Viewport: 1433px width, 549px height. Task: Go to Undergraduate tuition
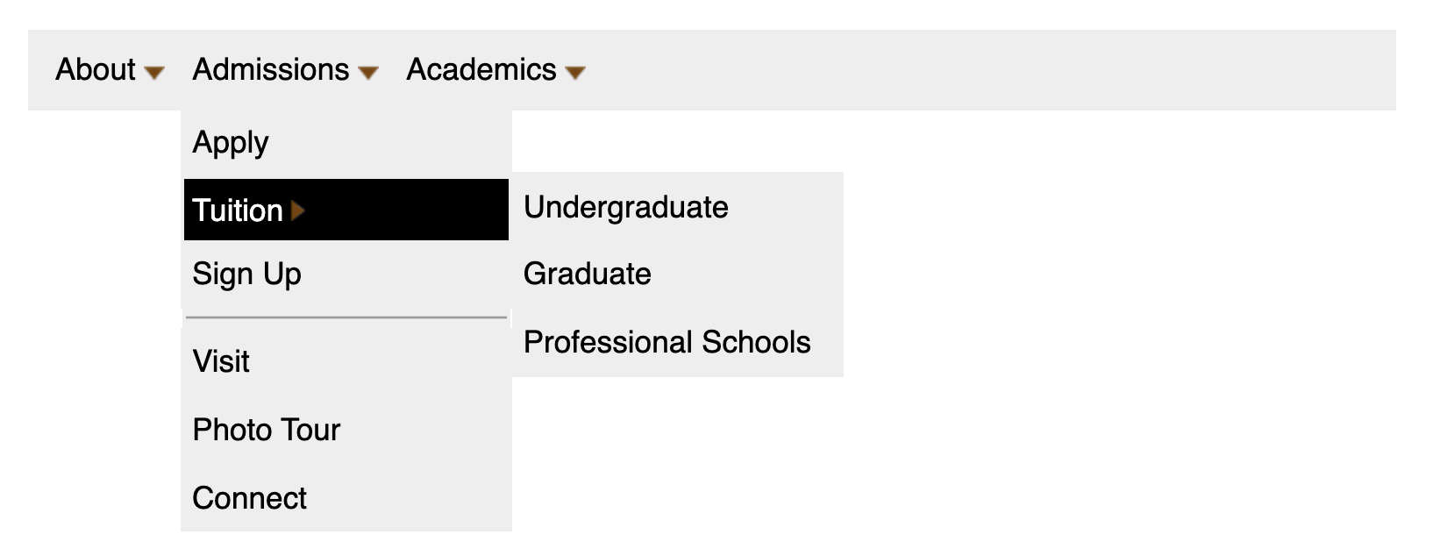tap(625, 208)
